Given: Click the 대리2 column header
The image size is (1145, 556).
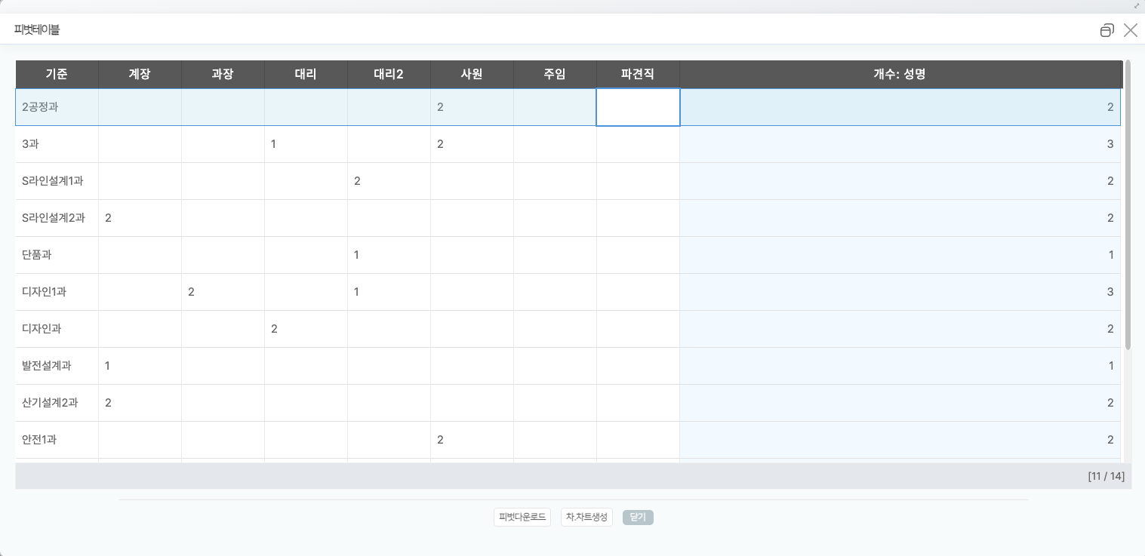Looking at the screenshot, I should [389, 75].
